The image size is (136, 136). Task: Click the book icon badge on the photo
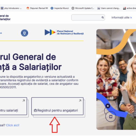[x=111, y=116]
